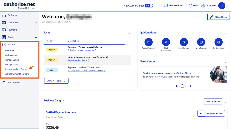Viewport: 231px width, 129px height.
Task: Click the Edit dashboard button
Action: tap(218, 17)
